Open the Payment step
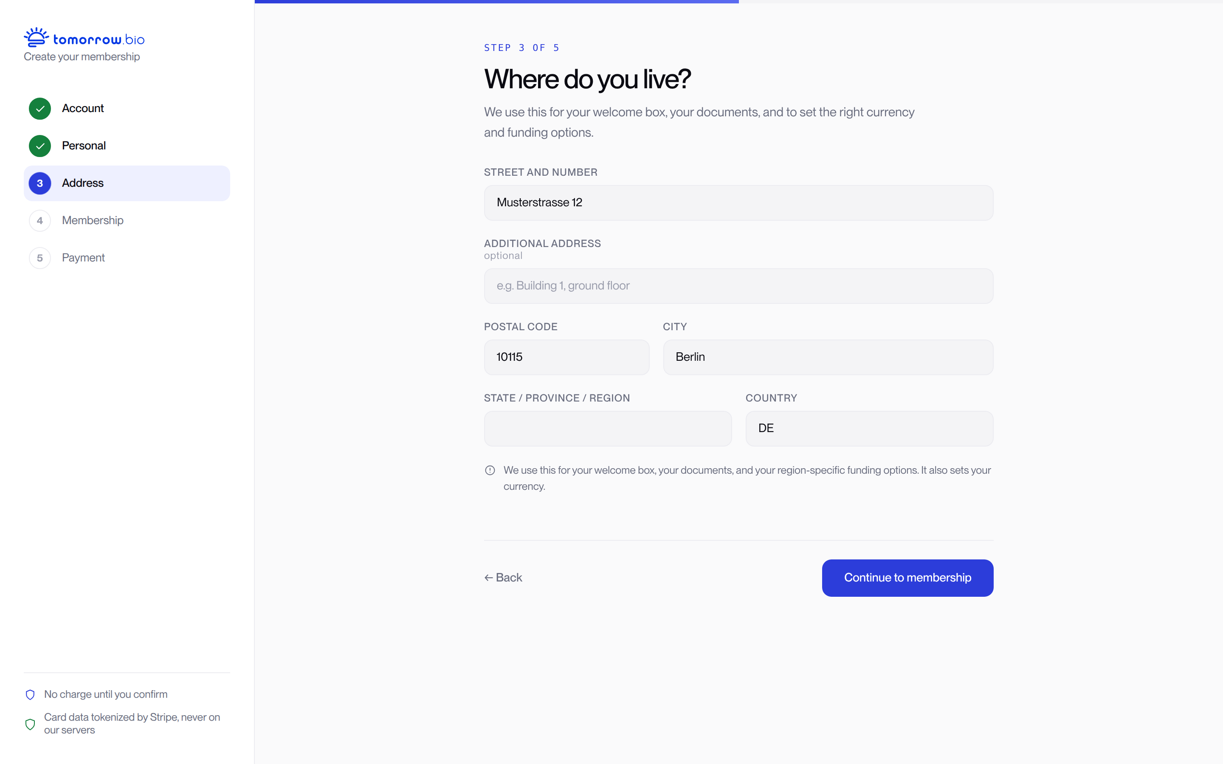1223x764 pixels. pyautogui.click(x=127, y=258)
